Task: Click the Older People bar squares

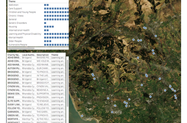Action: (48, 41)
